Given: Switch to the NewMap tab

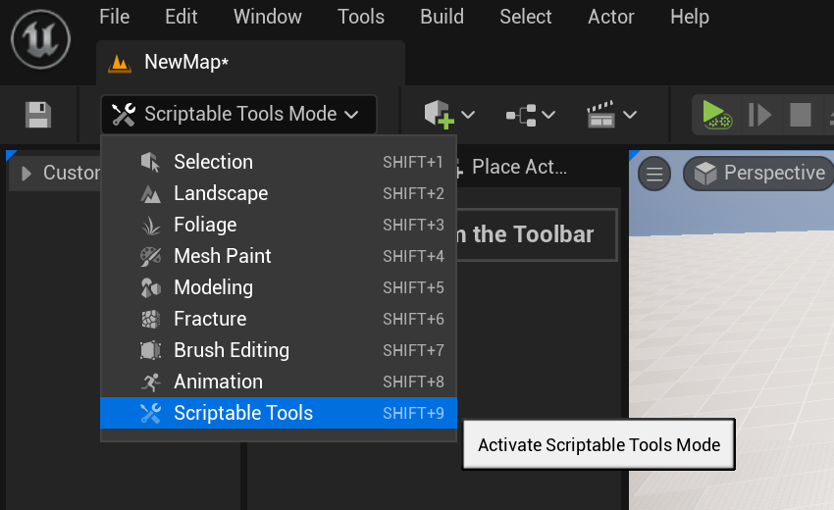Looking at the screenshot, I should [185, 62].
